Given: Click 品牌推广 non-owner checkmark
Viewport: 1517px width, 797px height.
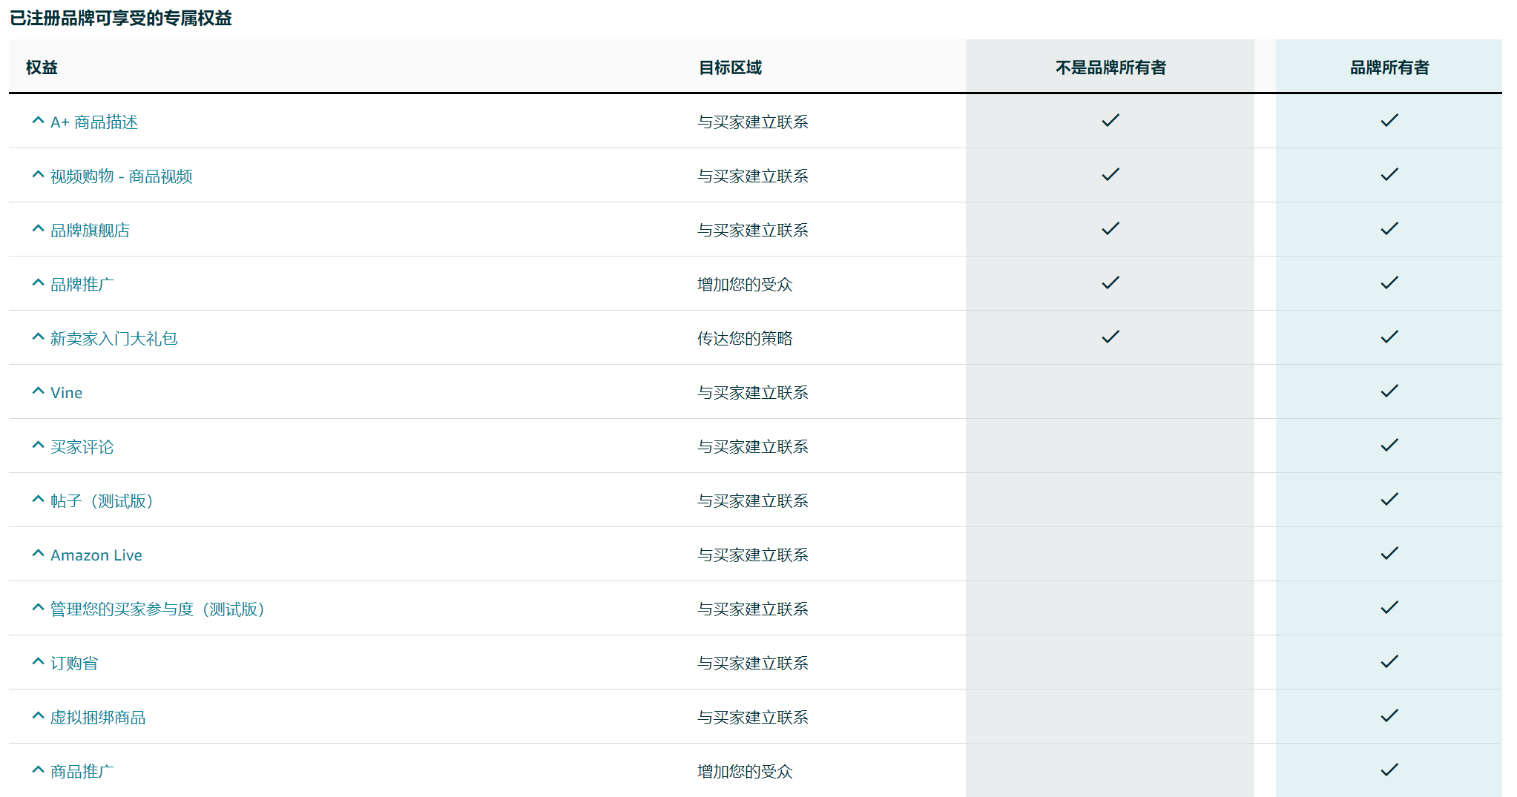Looking at the screenshot, I should 1110,282.
